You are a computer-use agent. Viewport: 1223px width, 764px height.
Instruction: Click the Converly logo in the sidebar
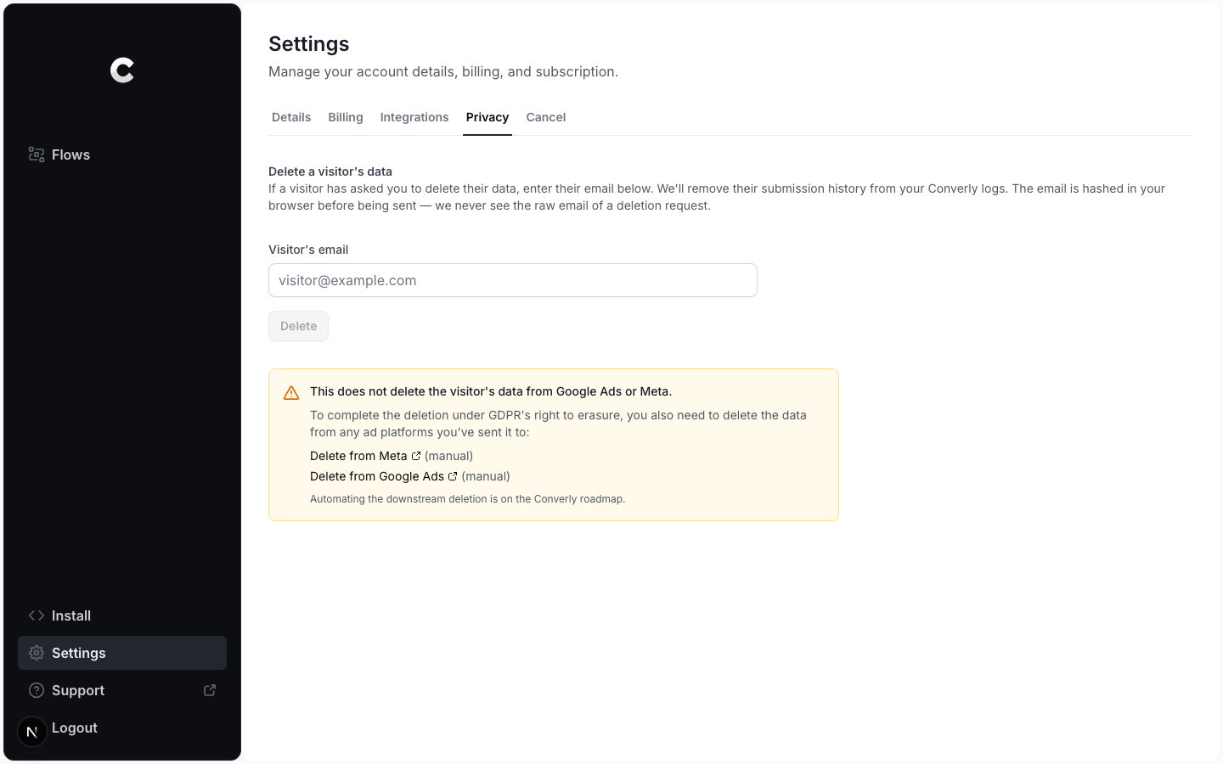pos(122,70)
